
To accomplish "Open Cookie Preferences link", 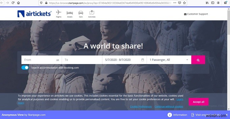I will (x=141, y=107).
